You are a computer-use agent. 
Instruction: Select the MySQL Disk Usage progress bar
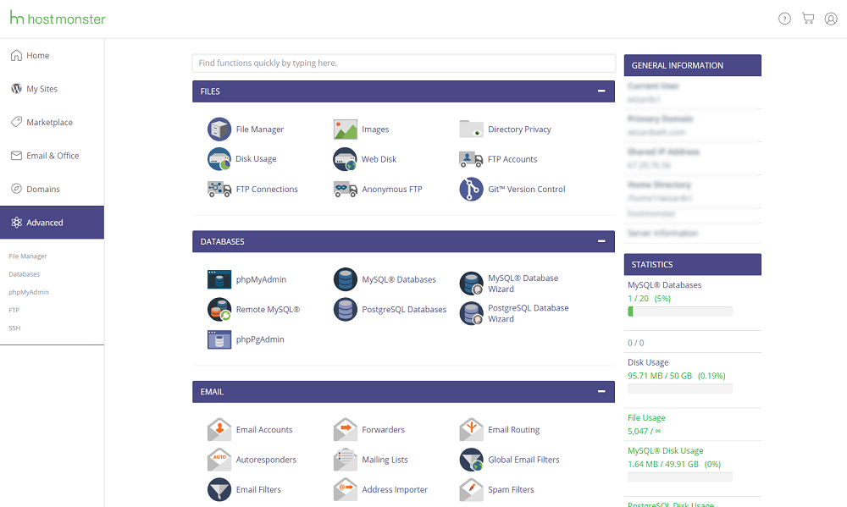coord(679,477)
